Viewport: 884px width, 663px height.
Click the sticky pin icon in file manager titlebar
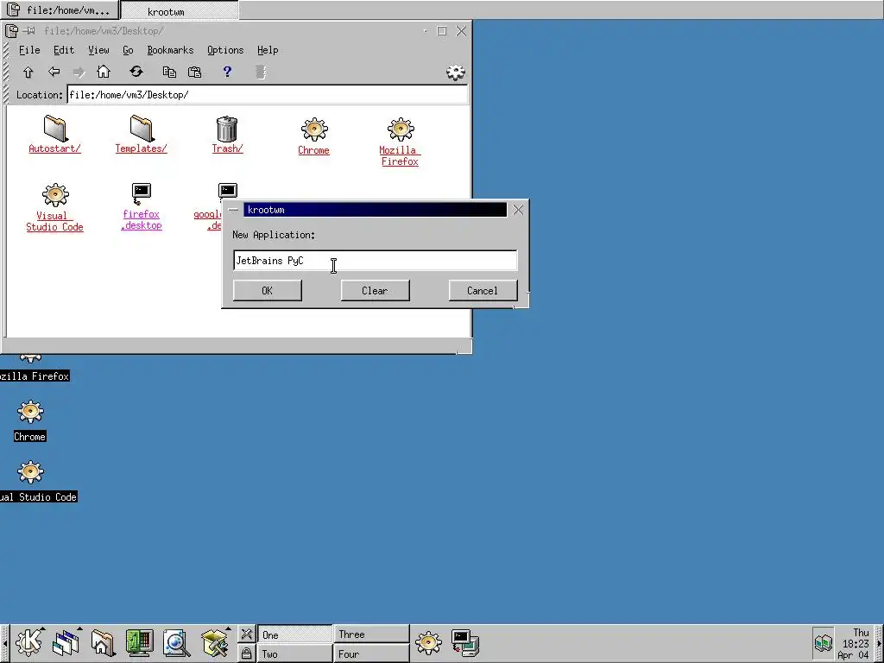[29, 31]
